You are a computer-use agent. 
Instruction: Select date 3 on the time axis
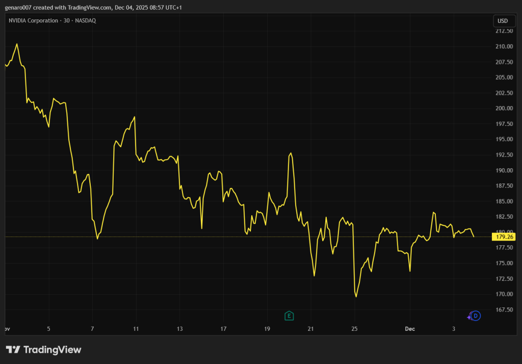[453, 329]
